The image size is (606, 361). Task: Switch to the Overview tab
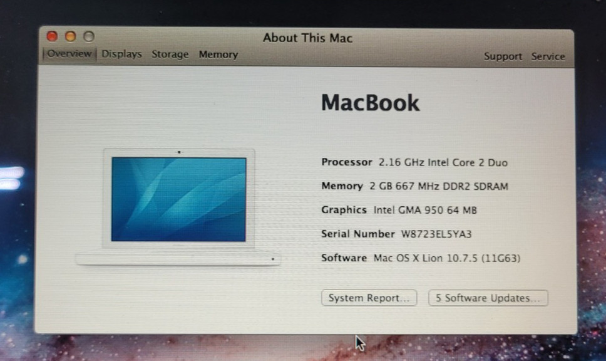69,54
